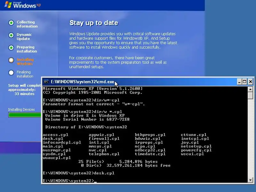This screenshot has height=192, width=256.
Task: Click the serial number 6837-72E8
Action: pyautogui.click(x=118, y=119)
